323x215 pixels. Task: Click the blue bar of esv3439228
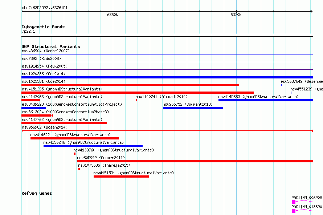(34, 108)
